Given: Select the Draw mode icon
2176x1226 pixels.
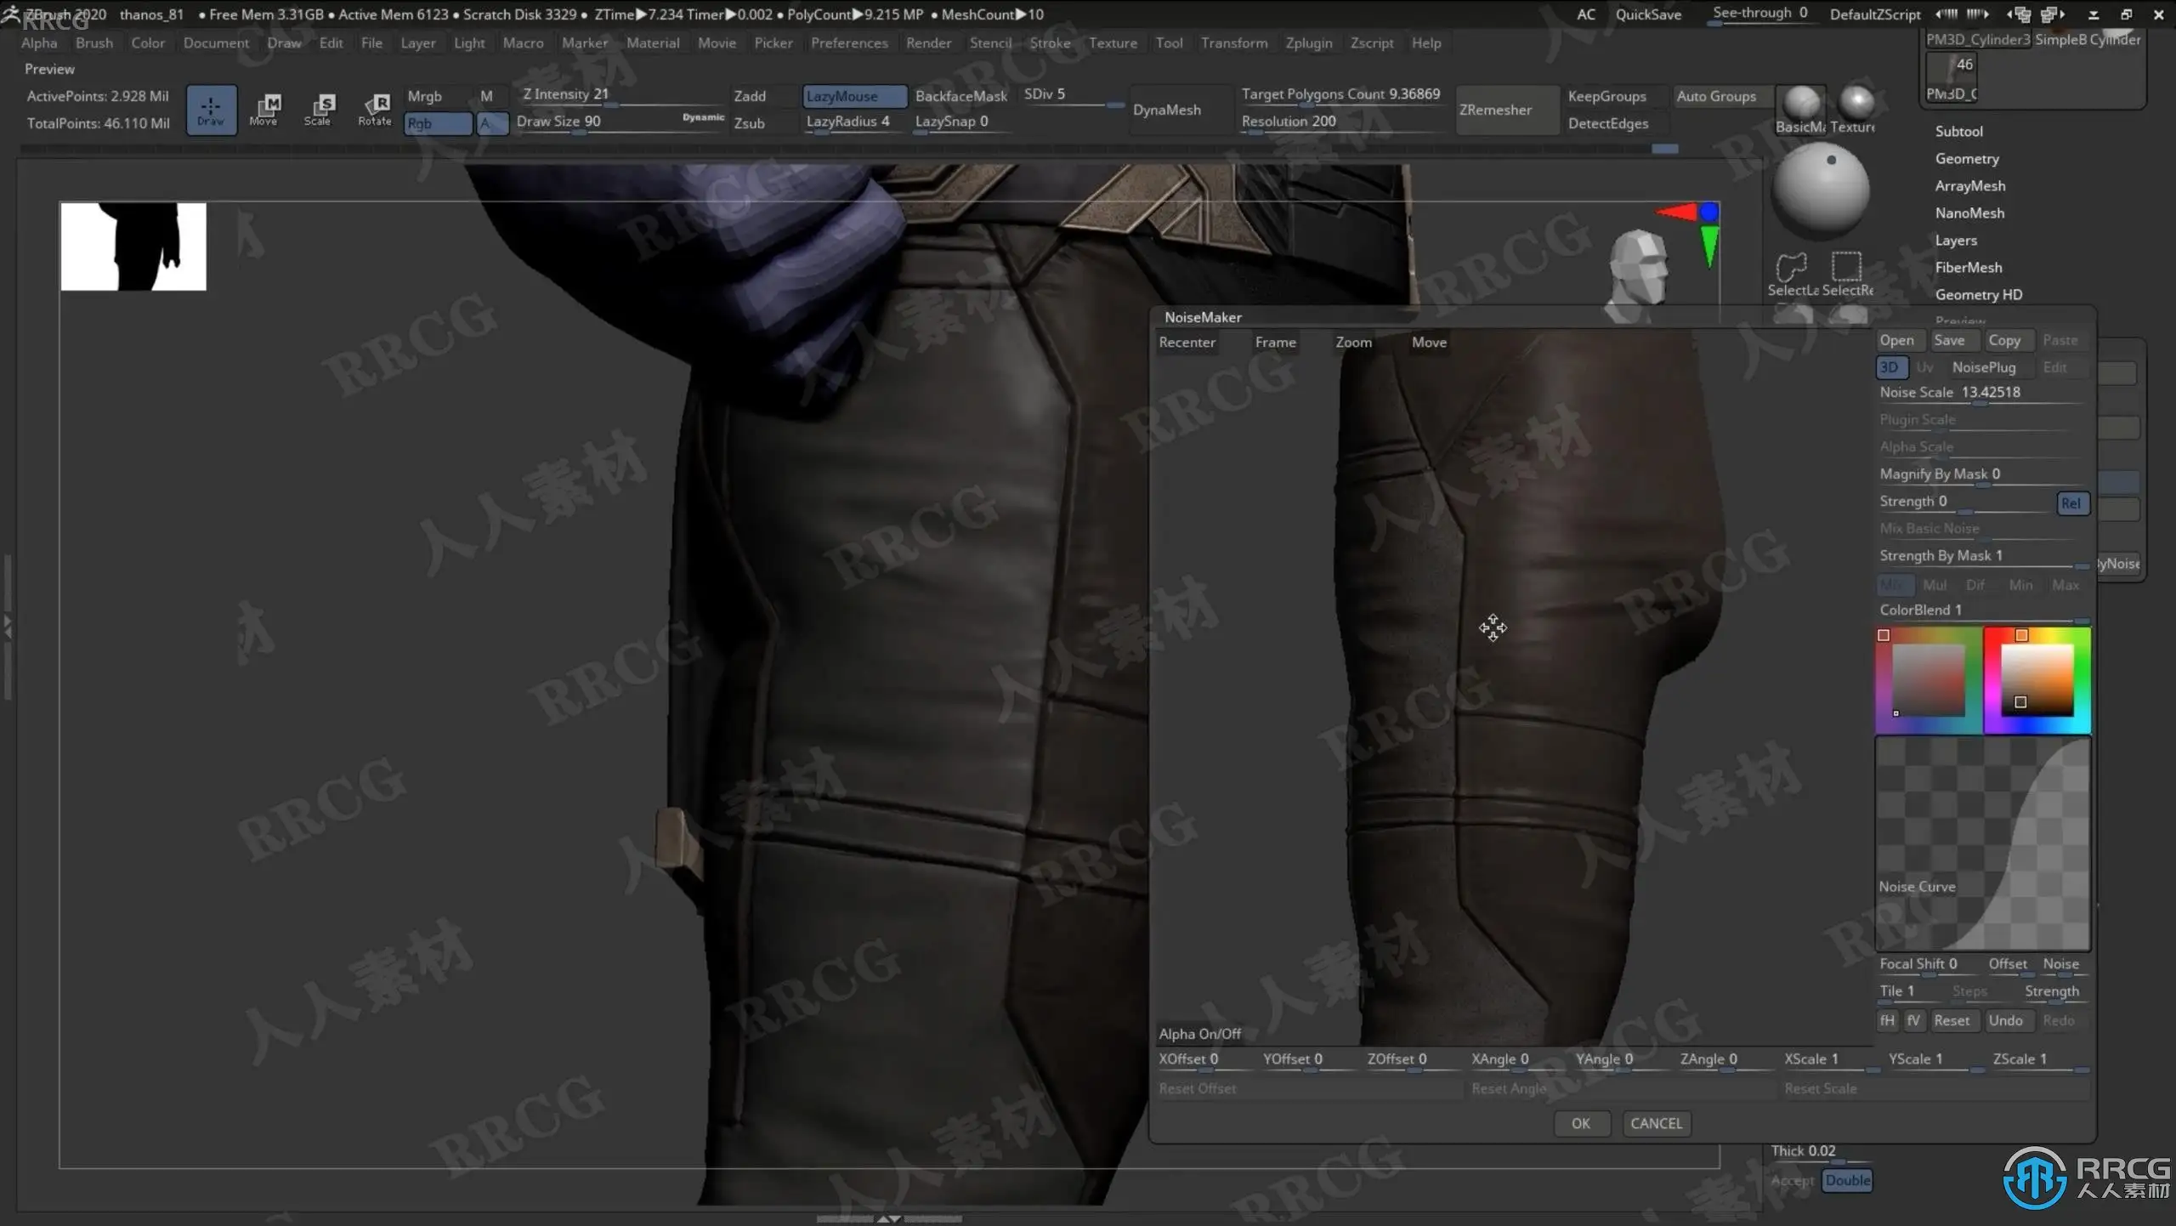Looking at the screenshot, I should point(211,109).
